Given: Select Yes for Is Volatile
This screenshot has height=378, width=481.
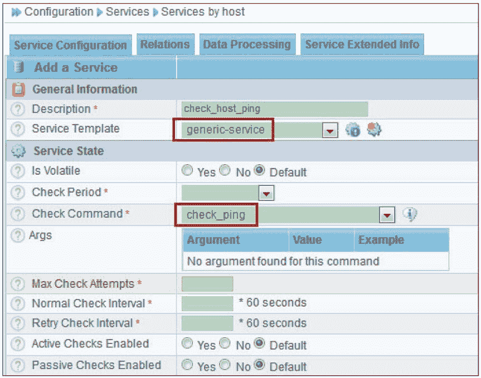Looking at the screenshot, I should (188, 171).
